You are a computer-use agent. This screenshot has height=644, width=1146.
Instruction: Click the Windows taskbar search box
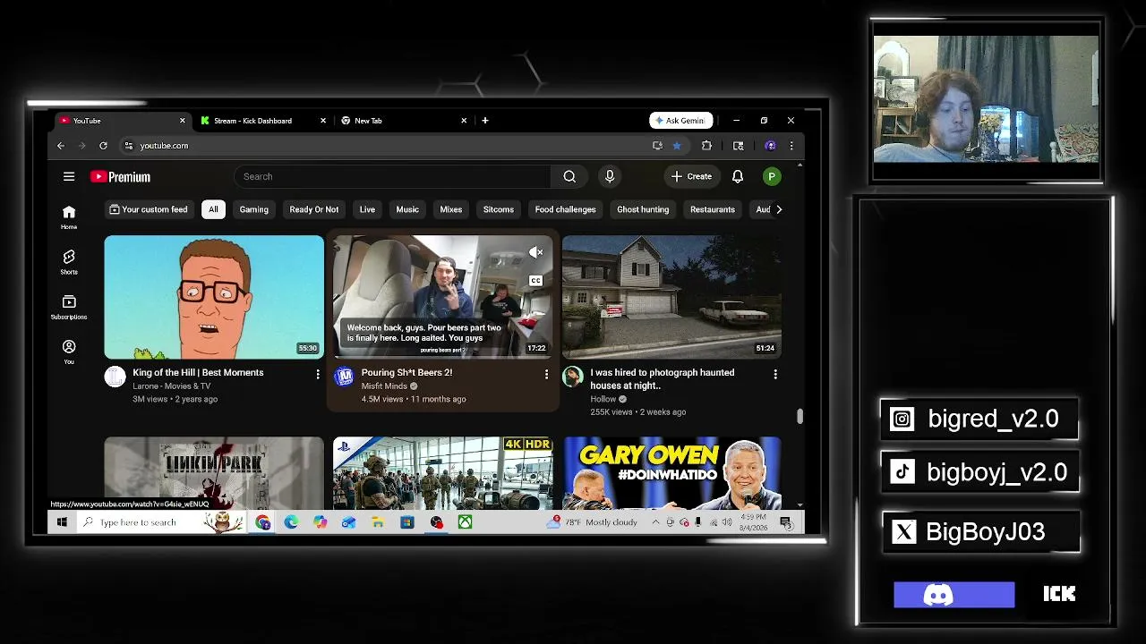pos(161,522)
